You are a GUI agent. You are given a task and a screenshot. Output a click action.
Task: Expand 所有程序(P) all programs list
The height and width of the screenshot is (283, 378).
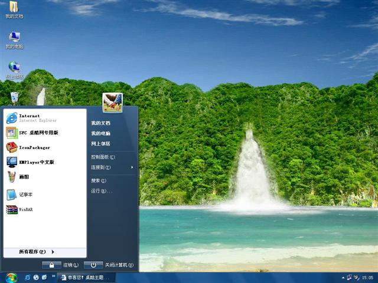(x=45, y=252)
